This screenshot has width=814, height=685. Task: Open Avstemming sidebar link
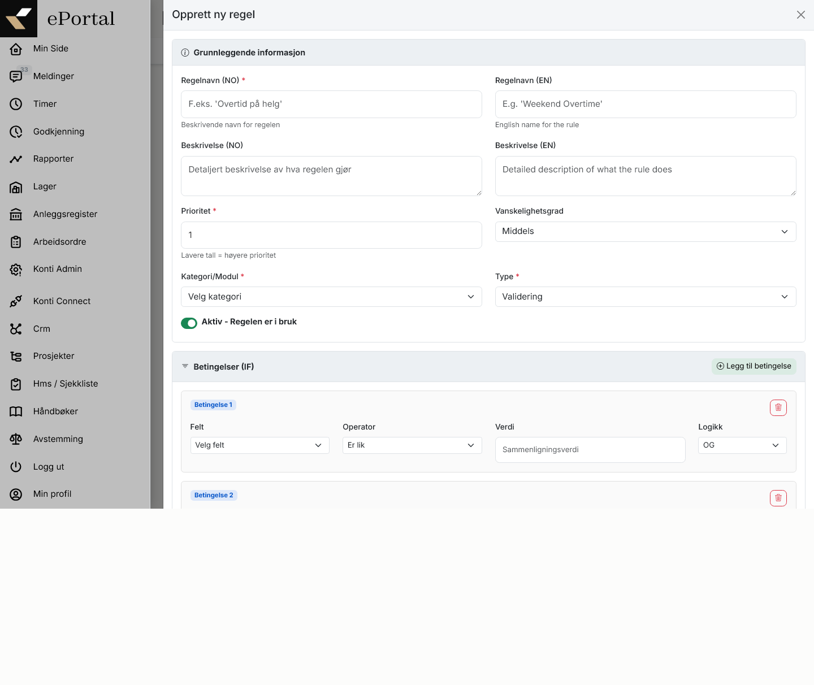[x=58, y=439]
